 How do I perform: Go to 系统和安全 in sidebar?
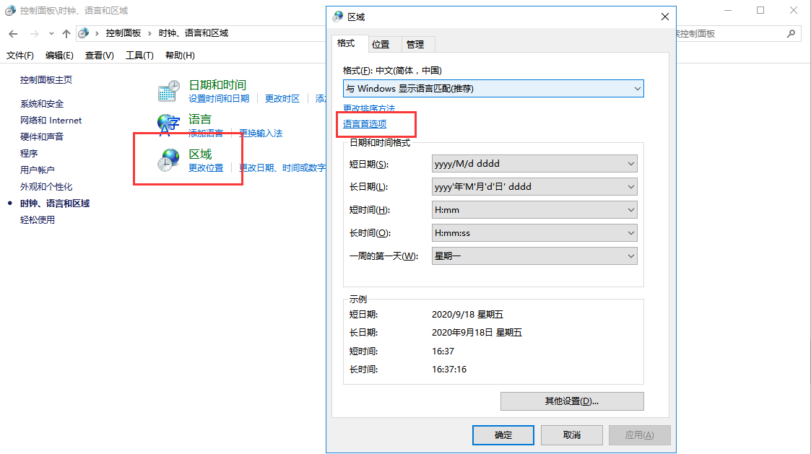(42, 104)
